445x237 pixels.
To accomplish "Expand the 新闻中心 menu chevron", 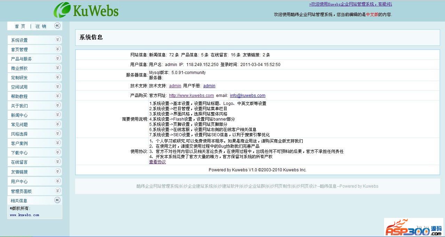I will (x=58, y=115).
